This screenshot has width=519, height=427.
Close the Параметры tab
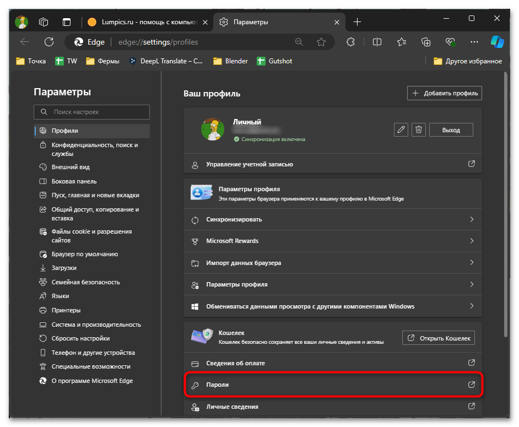coord(337,22)
